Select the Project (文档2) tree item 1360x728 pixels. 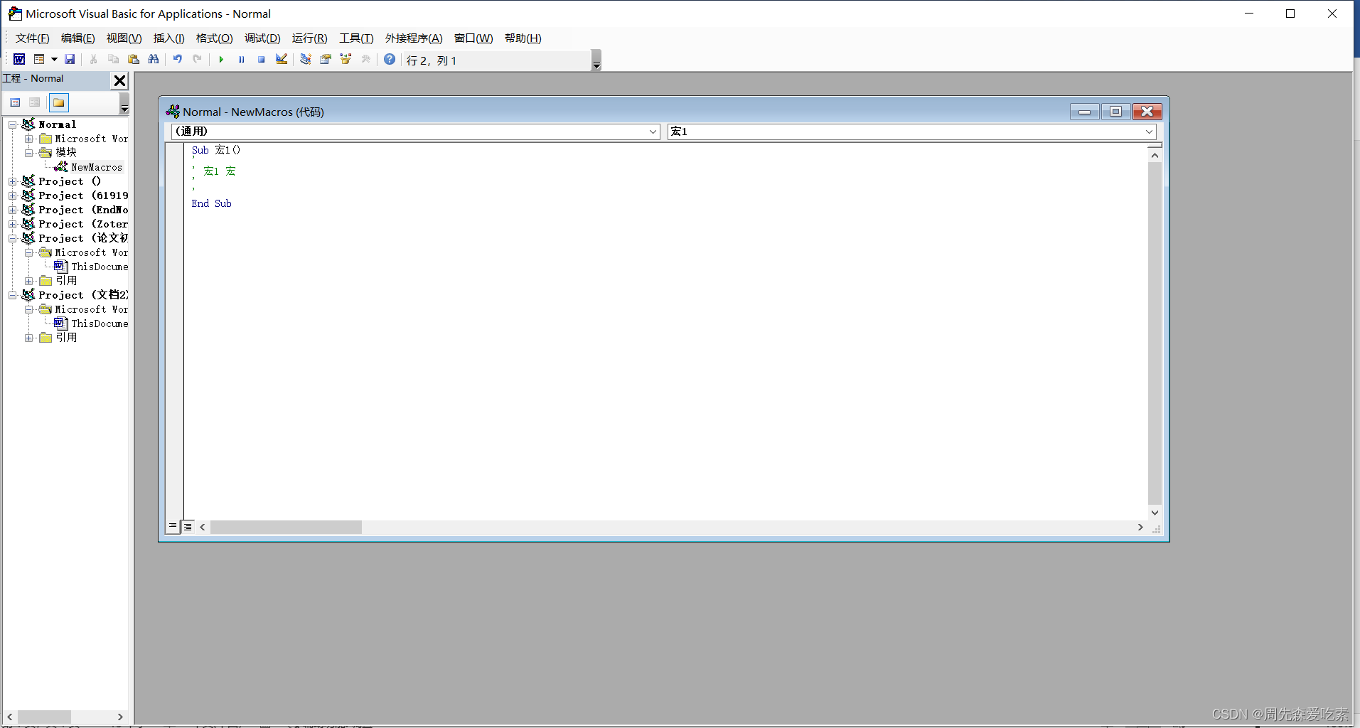83,295
